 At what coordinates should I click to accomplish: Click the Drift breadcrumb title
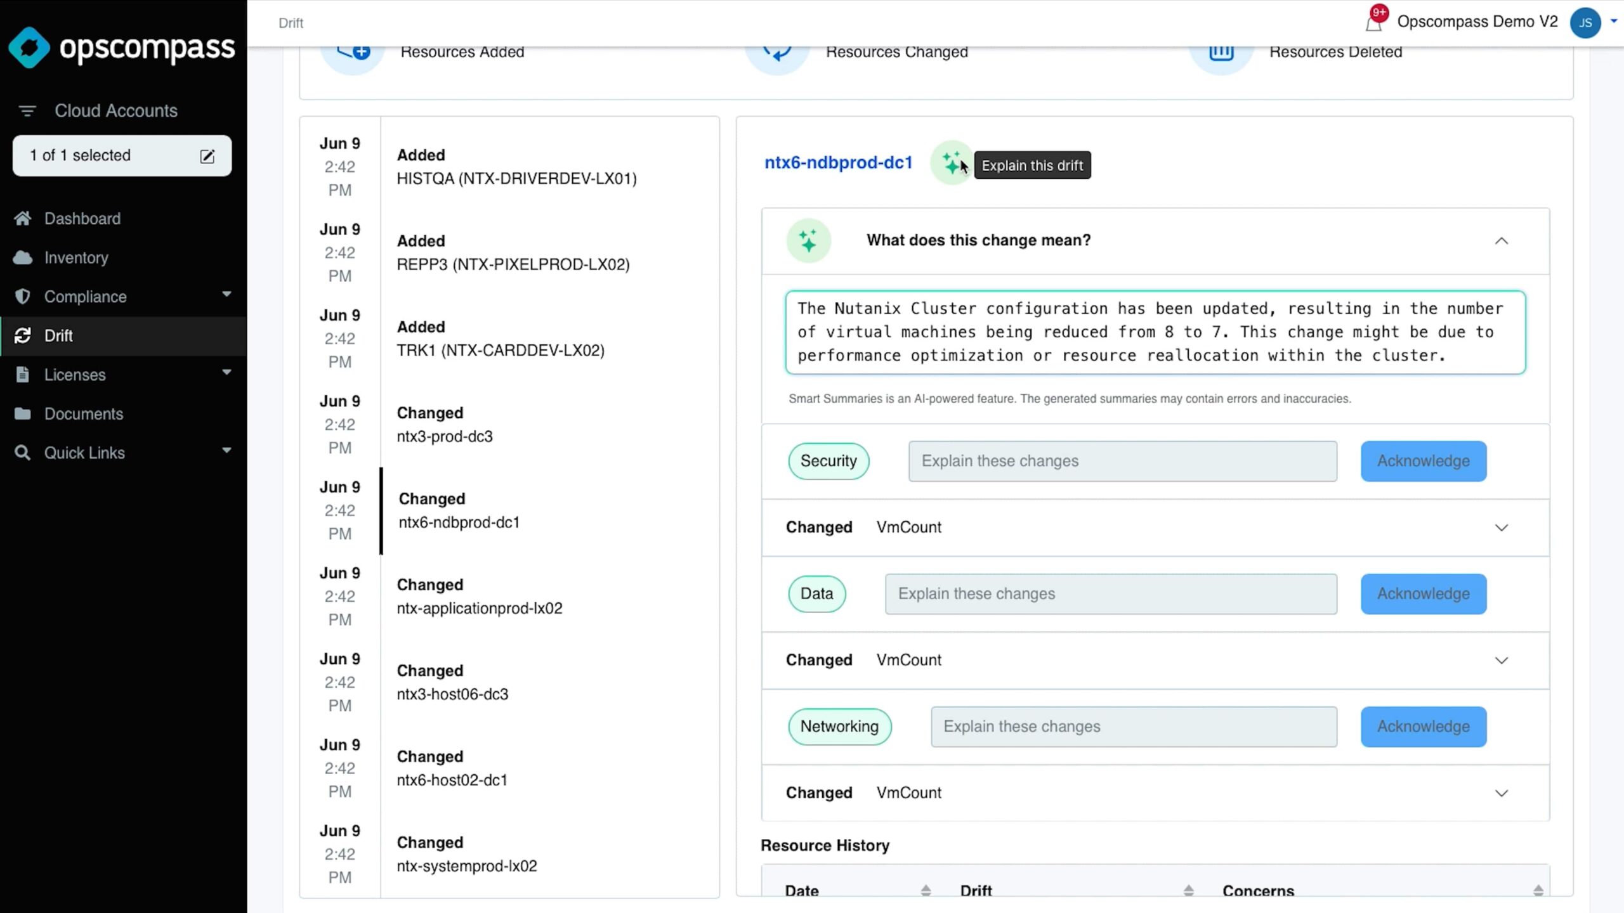point(291,23)
